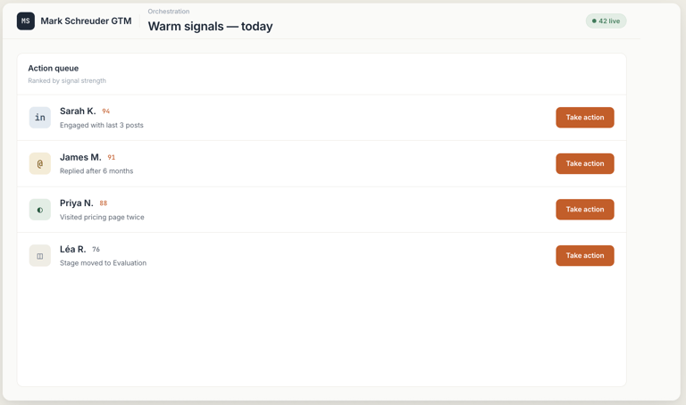Click the 42 live status badge

pos(606,21)
